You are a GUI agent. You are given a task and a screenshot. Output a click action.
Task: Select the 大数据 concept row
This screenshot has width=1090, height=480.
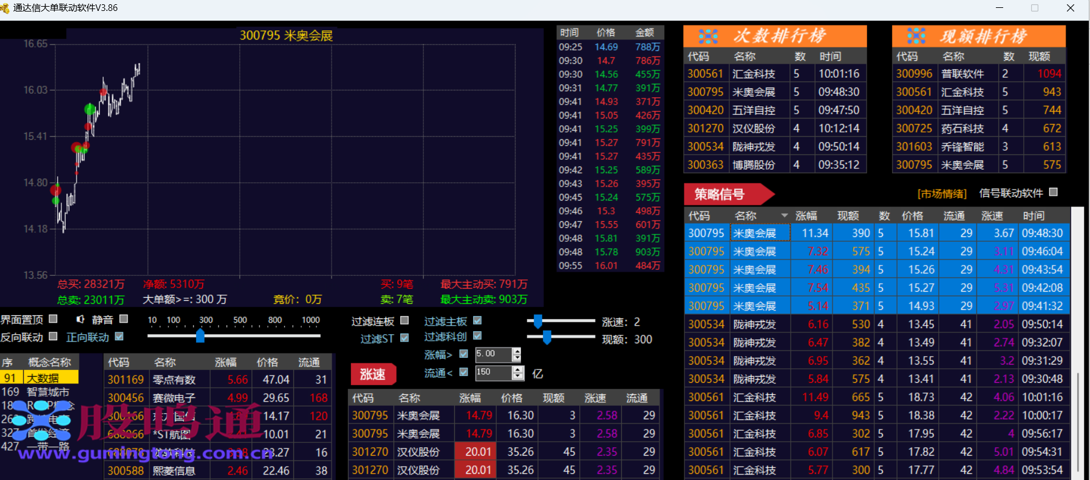coord(39,378)
